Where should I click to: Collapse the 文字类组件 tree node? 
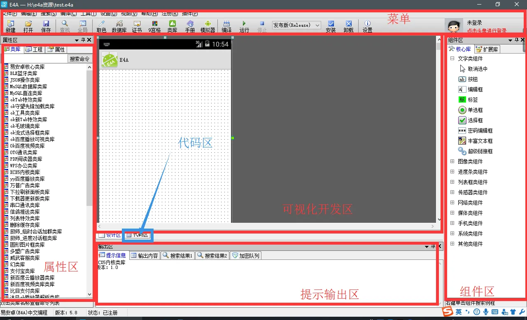[x=452, y=58]
